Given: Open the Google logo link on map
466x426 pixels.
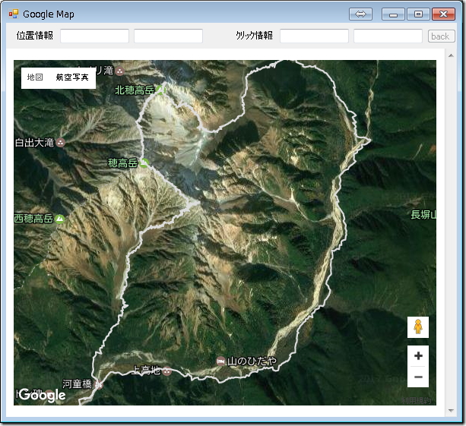Looking at the screenshot, I should click(42, 395).
